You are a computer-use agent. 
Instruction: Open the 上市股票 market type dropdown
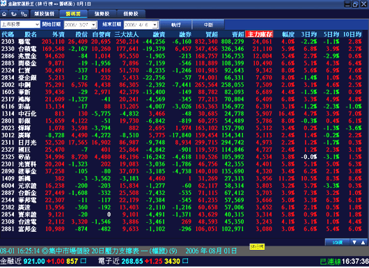pos(20,24)
